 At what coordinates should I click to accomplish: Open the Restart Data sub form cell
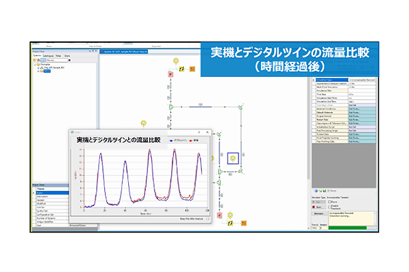point(362,120)
